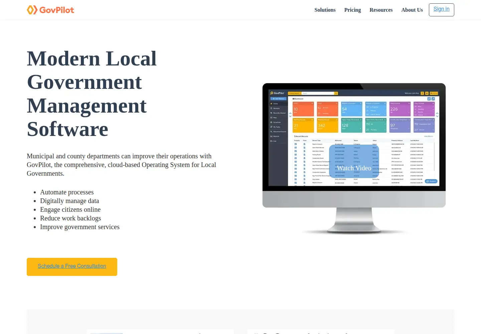Select the "Engage citizens online" bullet
Screen dimensions: 481x334
[70, 209]
